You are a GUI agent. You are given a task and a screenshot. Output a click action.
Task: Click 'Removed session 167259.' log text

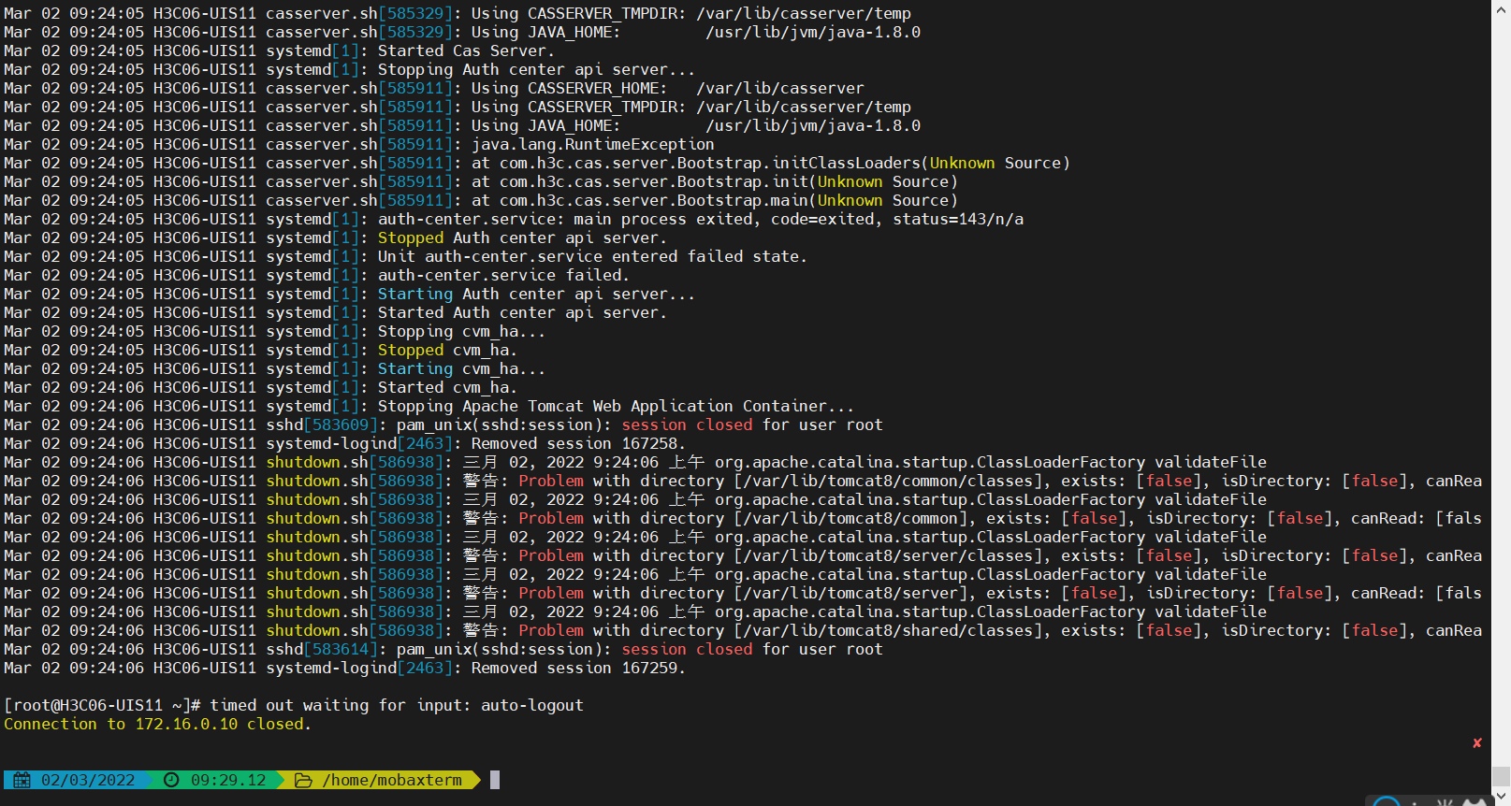(x=577, y=668)
